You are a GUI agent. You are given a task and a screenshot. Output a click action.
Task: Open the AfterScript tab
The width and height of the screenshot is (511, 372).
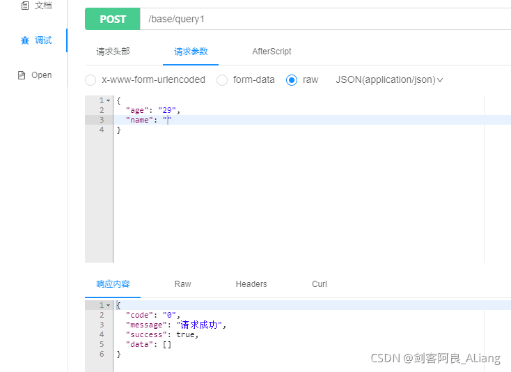[x=272, y=52]
